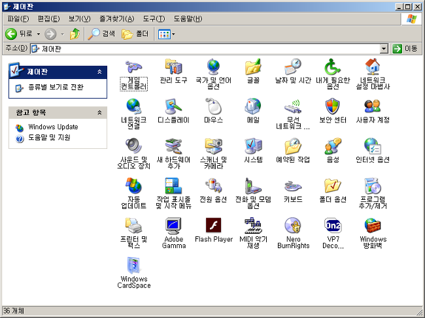Open the 디스플레이 icon

(x=173, y=106)
